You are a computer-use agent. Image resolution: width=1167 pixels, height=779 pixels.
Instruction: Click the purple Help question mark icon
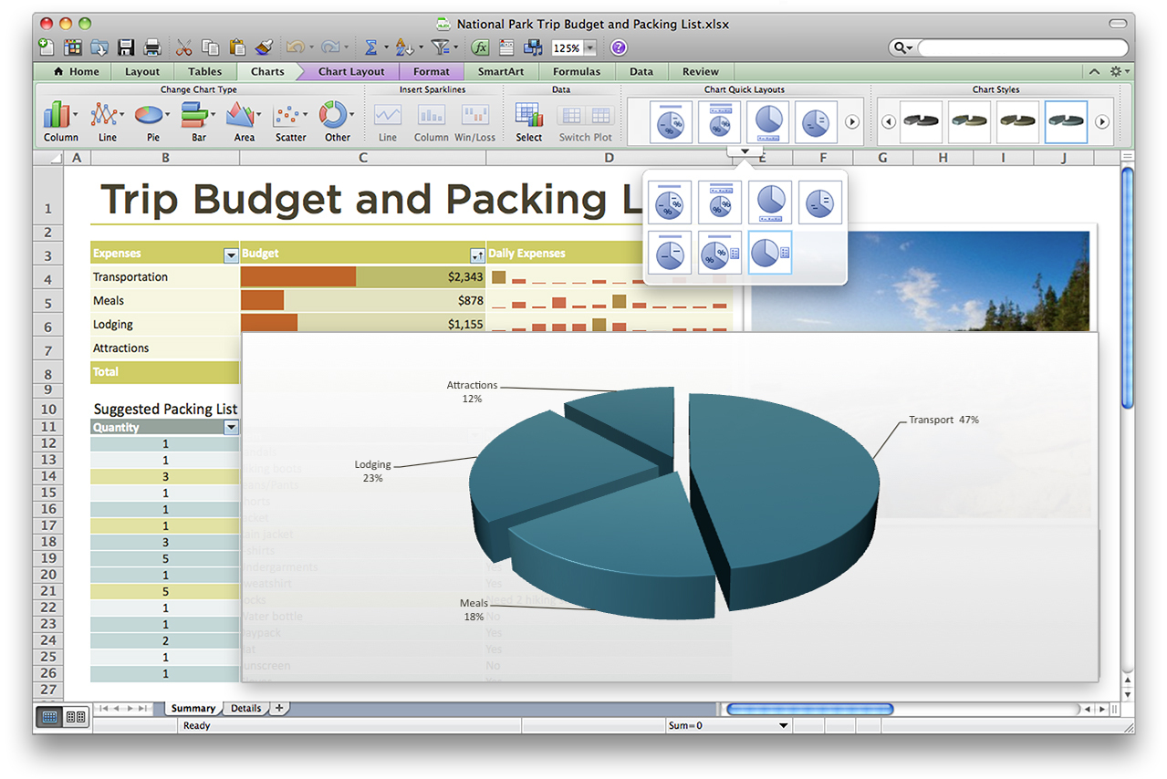pos(619,48)
